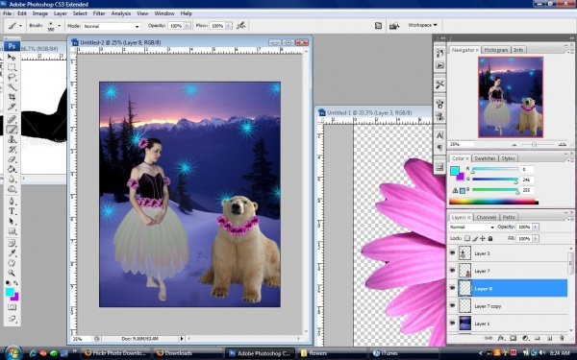
Task: Select the Healing Brush tool
Action: click(12, 119)
